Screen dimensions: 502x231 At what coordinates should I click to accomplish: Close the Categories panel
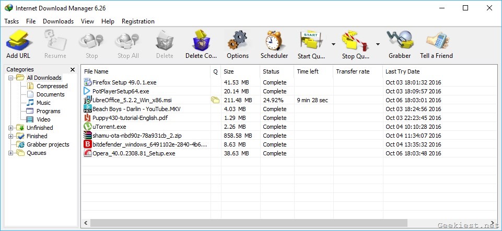pos(72,69)
